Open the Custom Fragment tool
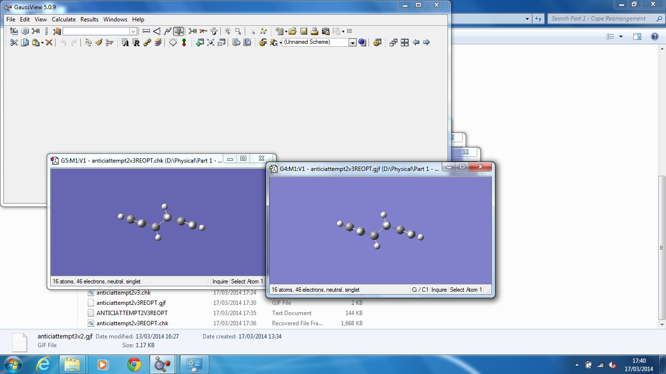This screenshot has height=374, width=666. (x=57, y=31)
